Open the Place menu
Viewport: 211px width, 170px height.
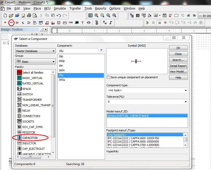click(x=37, y=9)
